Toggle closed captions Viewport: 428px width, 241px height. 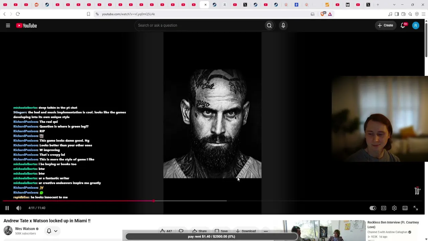coord(384,208)
